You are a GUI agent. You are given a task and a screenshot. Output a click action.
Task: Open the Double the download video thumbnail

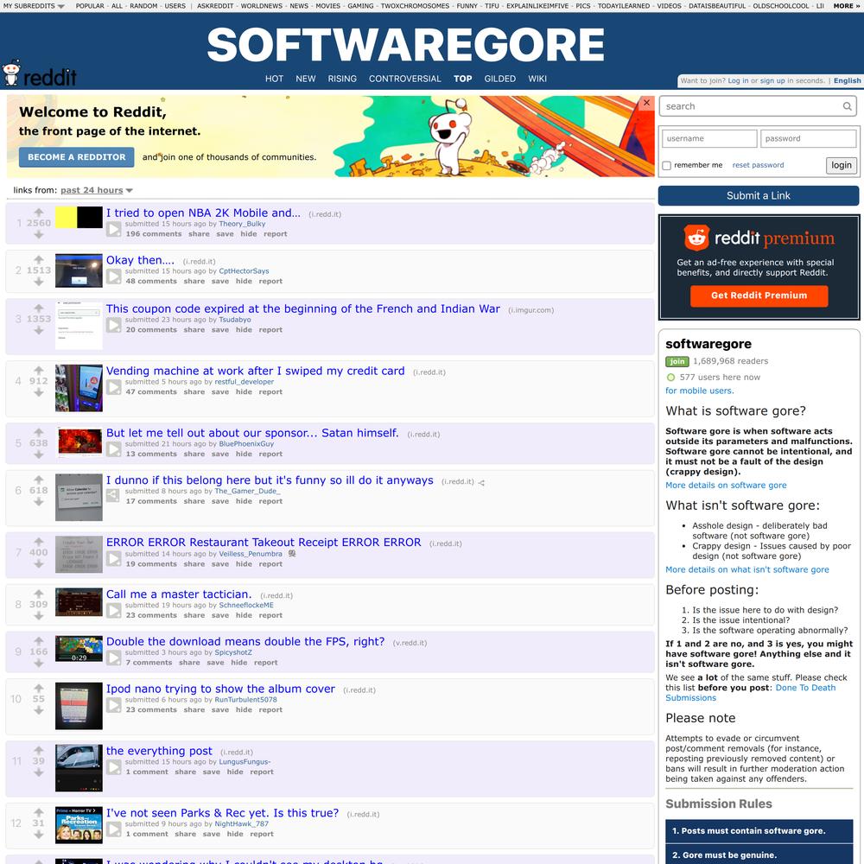pyautogui.click(x=79, y=649)
